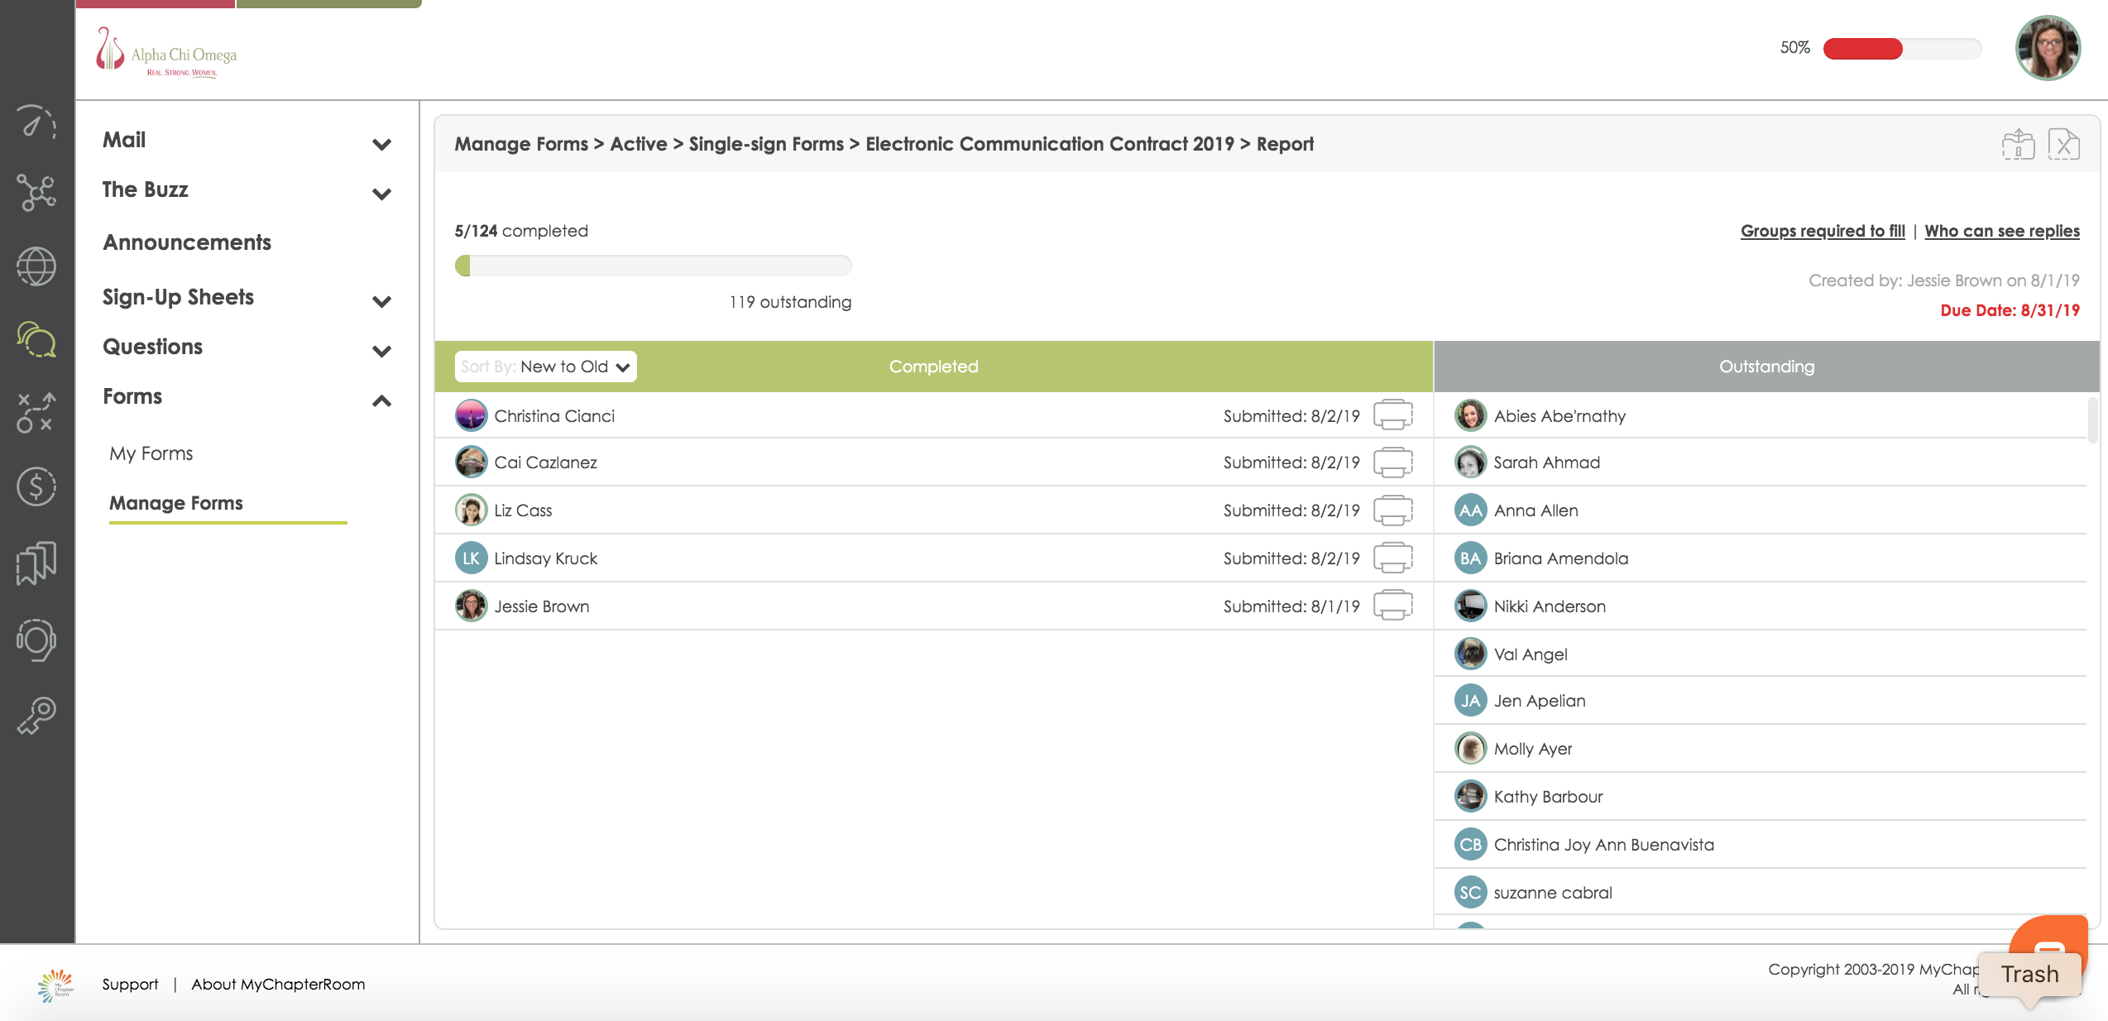The width and height of the screenshot is (2108, 1021).
Task: Open the dollar sign finance sidebar icon
Action: point(36,487)
